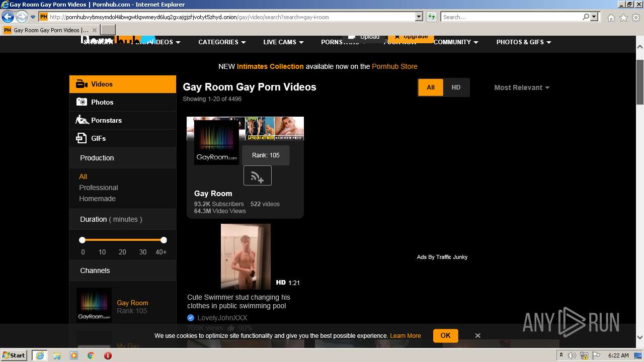Open the Favorites star icon
The image size is (644, 362).
(x=623, y=18)
